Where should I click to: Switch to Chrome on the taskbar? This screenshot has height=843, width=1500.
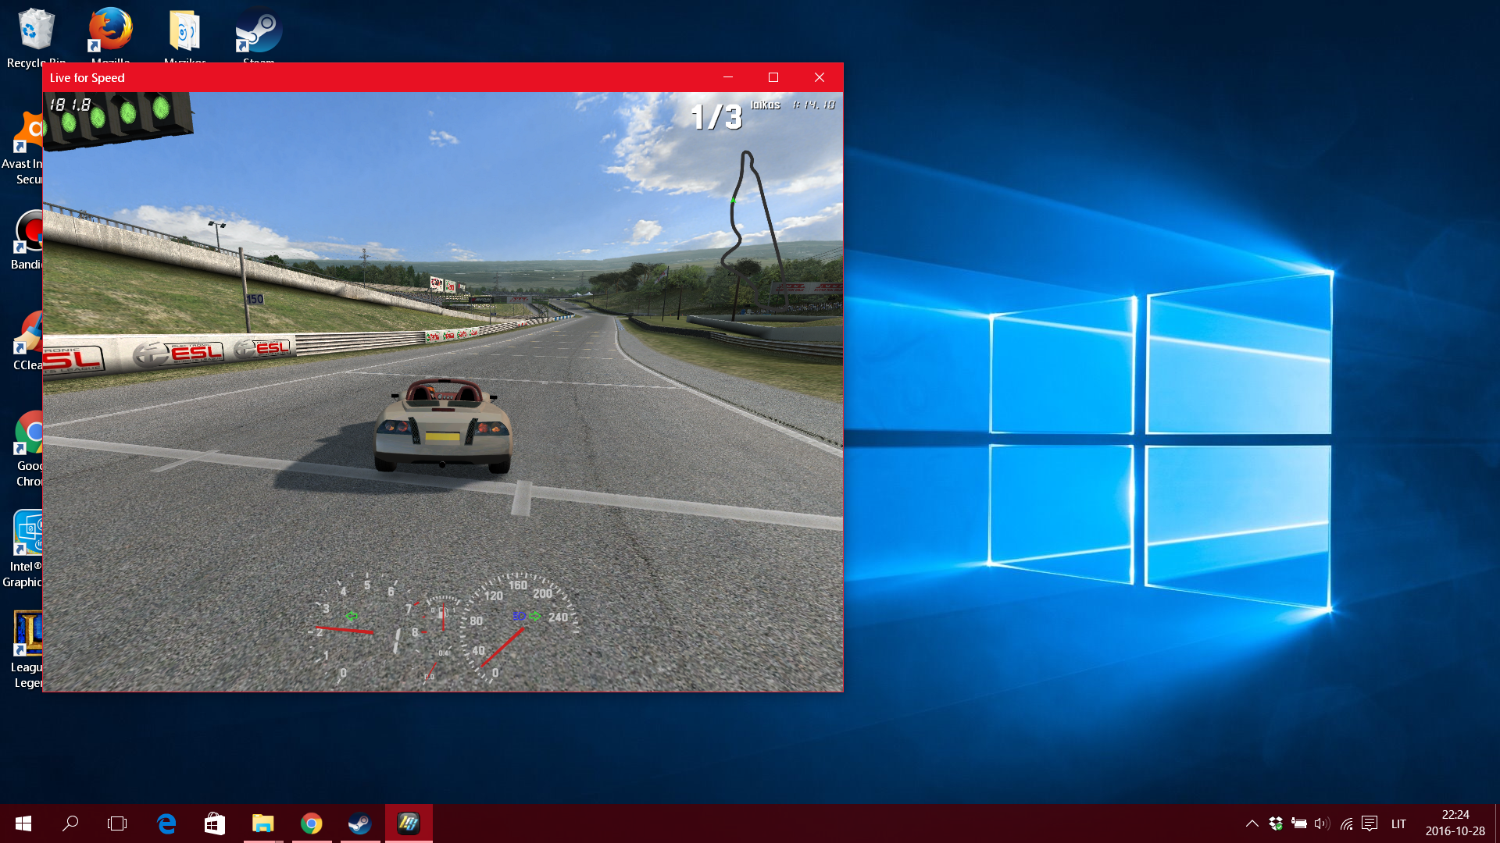[x=312, y=823]
